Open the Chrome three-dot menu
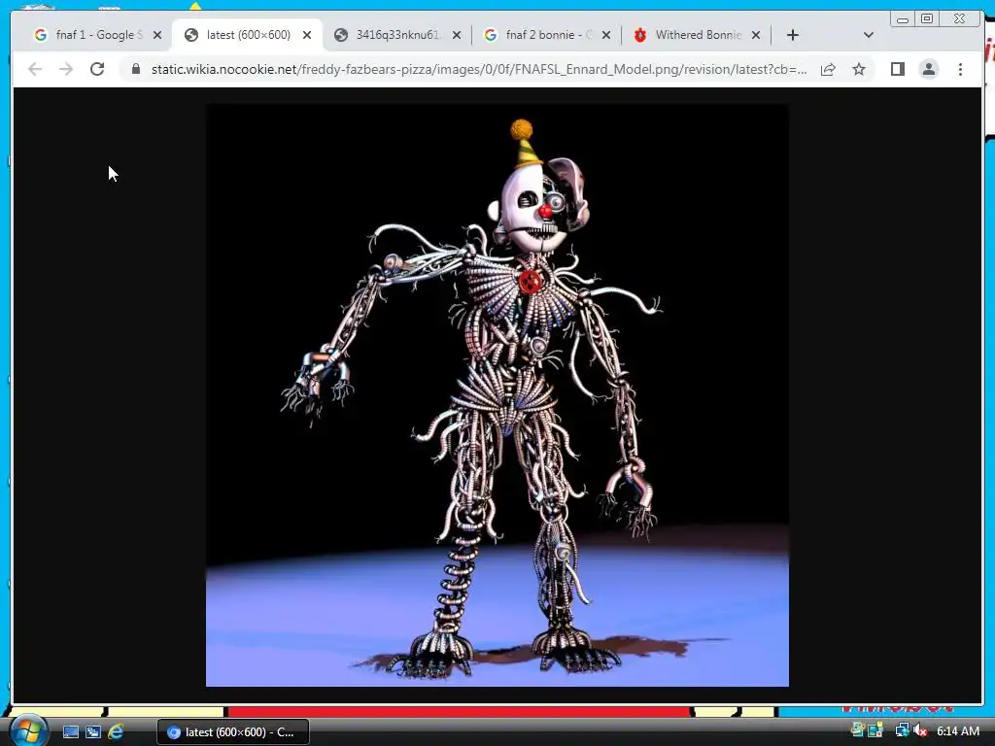Viewport: 995px width, 746px height. click(x=960, y=69)
